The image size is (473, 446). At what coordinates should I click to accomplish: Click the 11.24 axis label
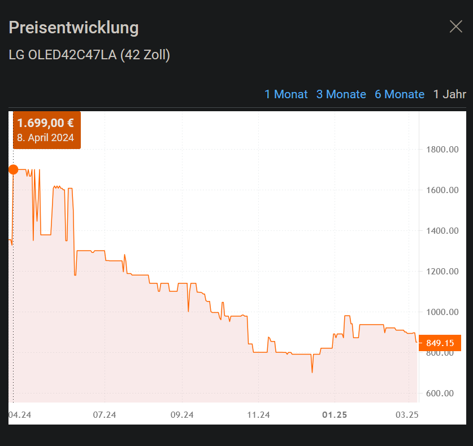258,414
